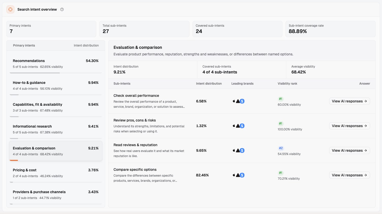Click the 54.55% visibility text
382x214 pixels.
[x=289, y=154]
